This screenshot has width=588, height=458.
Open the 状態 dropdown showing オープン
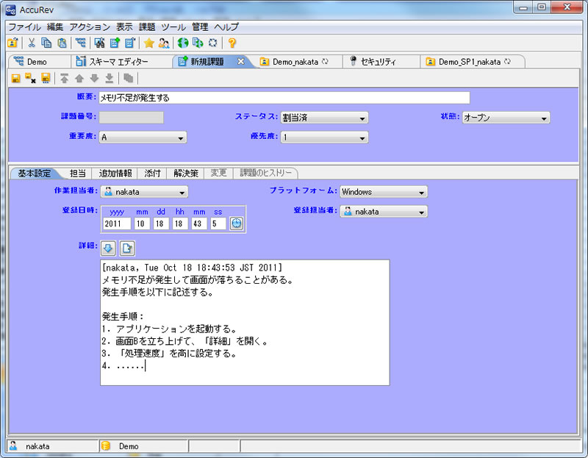point(506,118)
